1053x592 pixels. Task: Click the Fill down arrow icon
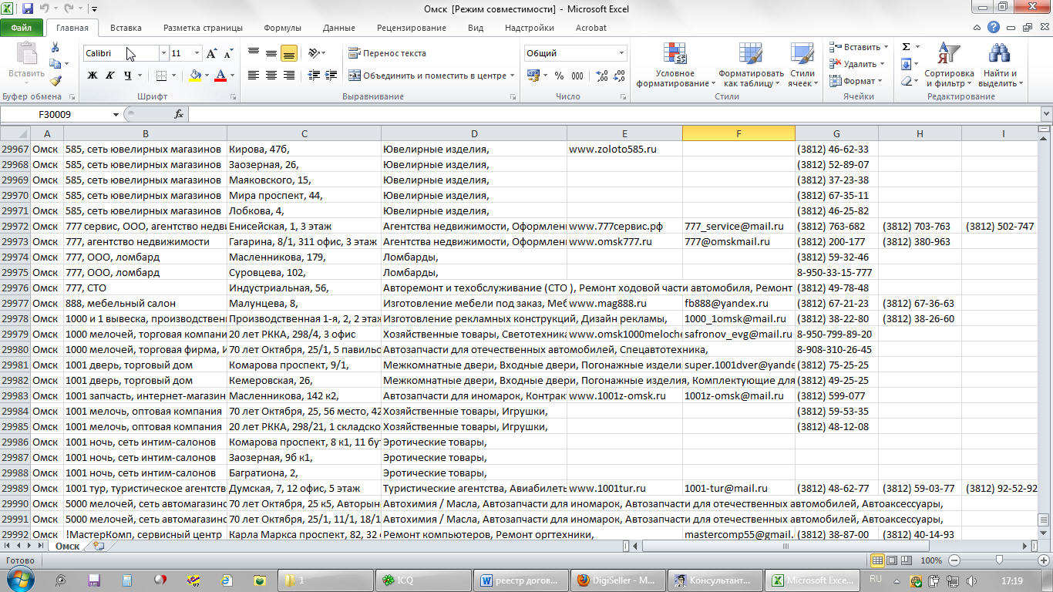click(907, 64)
